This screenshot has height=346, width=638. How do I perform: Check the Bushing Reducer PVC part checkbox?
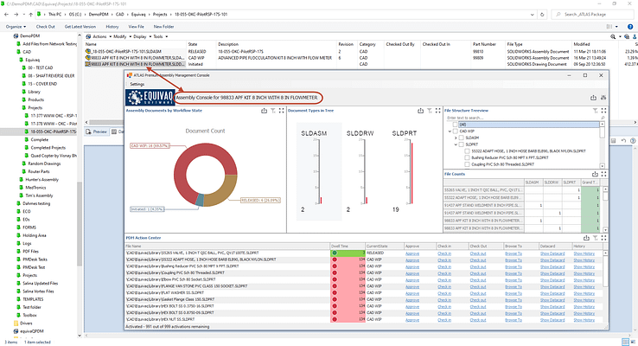pyautogui.click(x=467, y=157)
